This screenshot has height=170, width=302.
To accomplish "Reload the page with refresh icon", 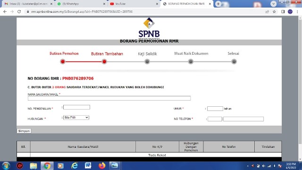I will (19, 11).
